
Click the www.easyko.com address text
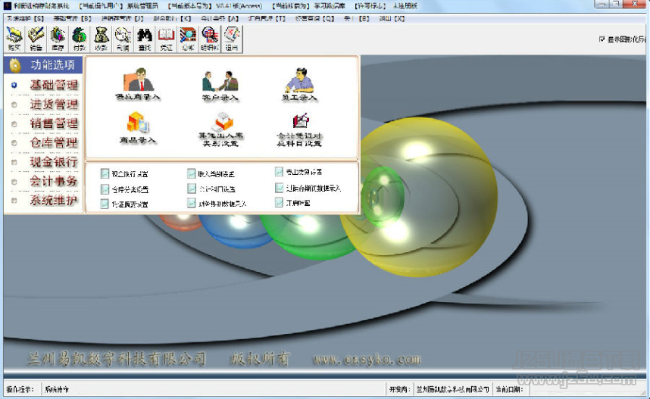coord(367,359)
